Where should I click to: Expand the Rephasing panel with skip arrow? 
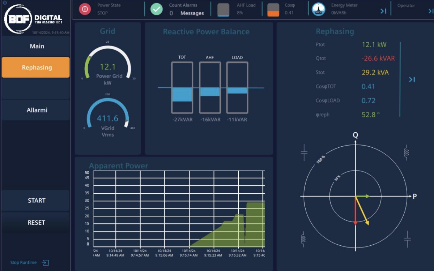[412, 79]
